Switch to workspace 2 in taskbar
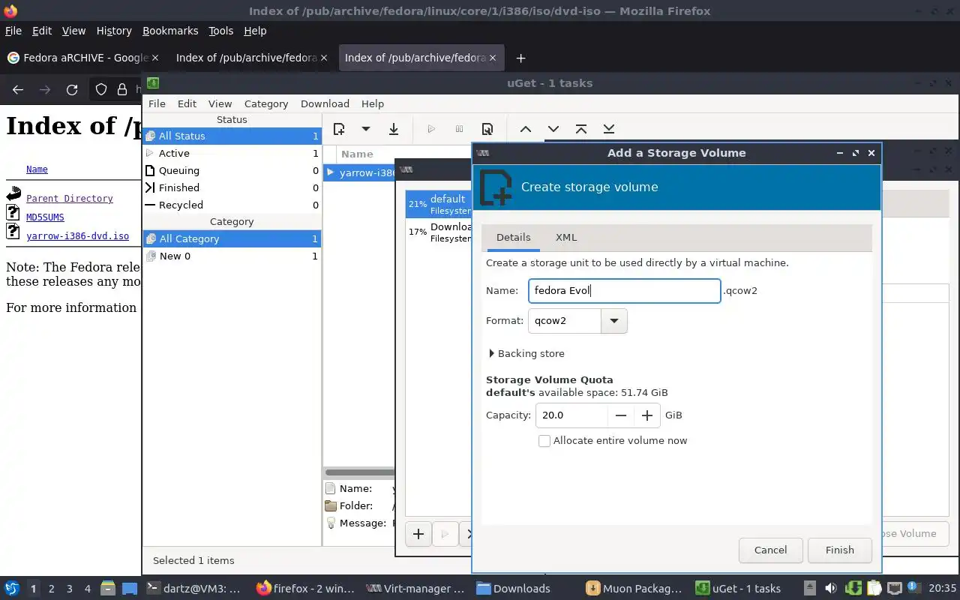 point(52,589)
